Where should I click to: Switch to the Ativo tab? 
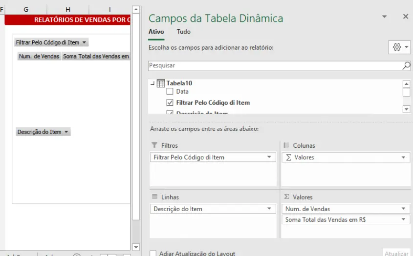156,32
